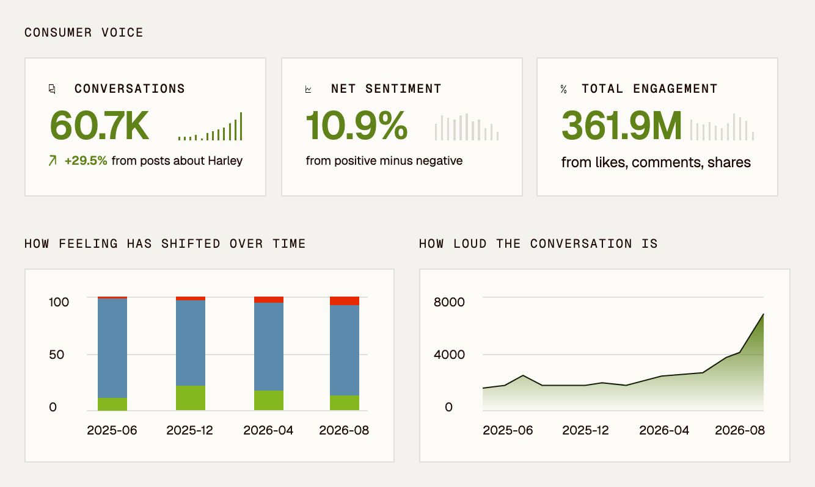Click the 100 y-axis label

59,302
